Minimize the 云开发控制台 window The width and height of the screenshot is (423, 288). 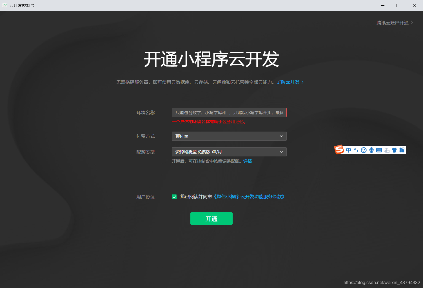pos(382,5)
